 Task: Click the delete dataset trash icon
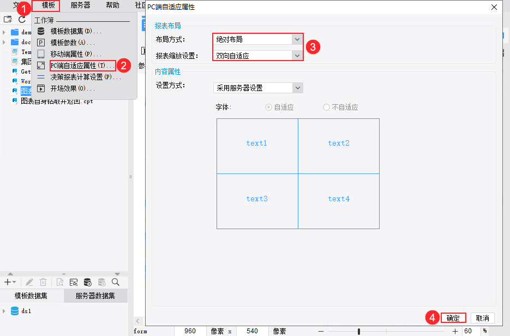43,282
